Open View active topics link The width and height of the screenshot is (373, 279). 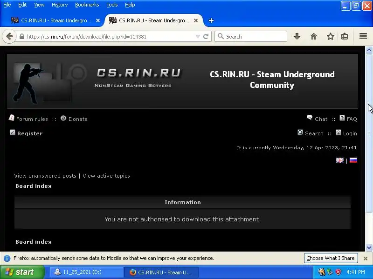click(x=106, y=176)
